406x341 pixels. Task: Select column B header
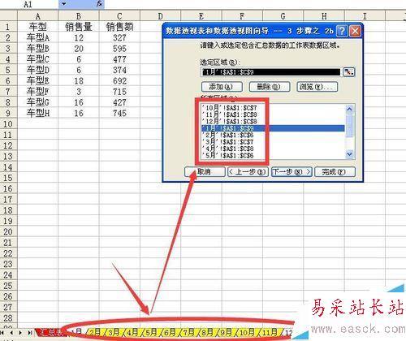pyautogui.click(x=79, y=16)
